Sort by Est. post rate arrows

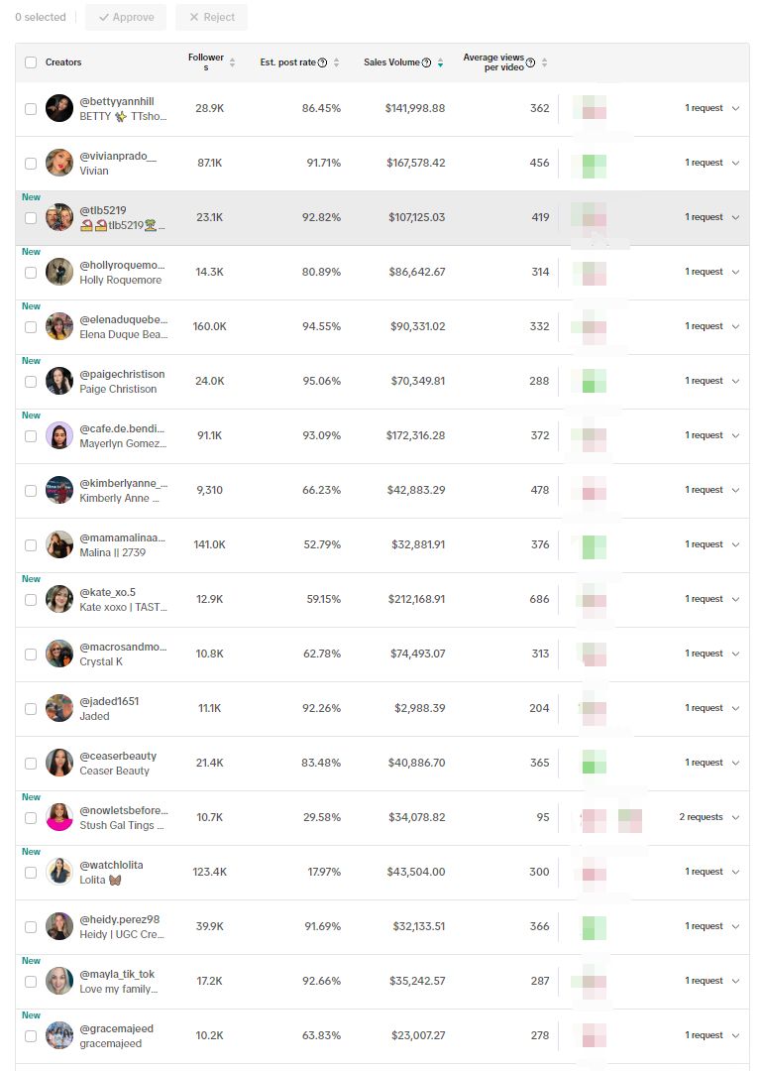coord(337,62)
